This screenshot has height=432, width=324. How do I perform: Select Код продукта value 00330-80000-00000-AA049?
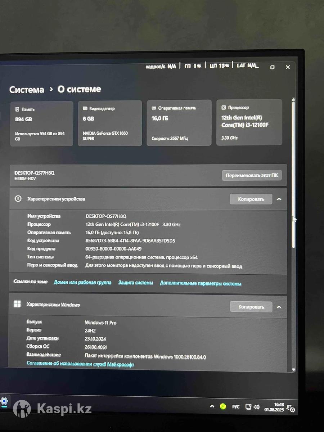coord(114,249)
